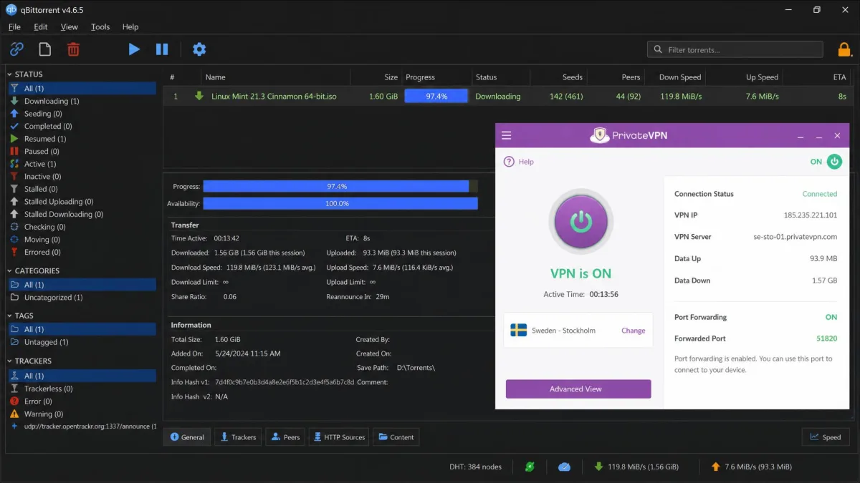Screen dimensions: 860x483
Task: Turn off VPN with the big purple power button
Action: point(580,221)
